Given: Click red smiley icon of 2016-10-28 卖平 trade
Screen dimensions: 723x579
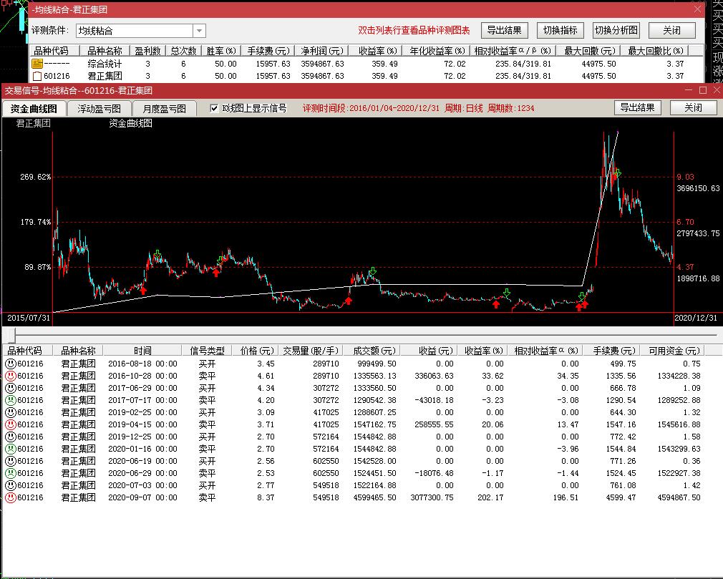Looking at the screenshot, I should [11, 376].
